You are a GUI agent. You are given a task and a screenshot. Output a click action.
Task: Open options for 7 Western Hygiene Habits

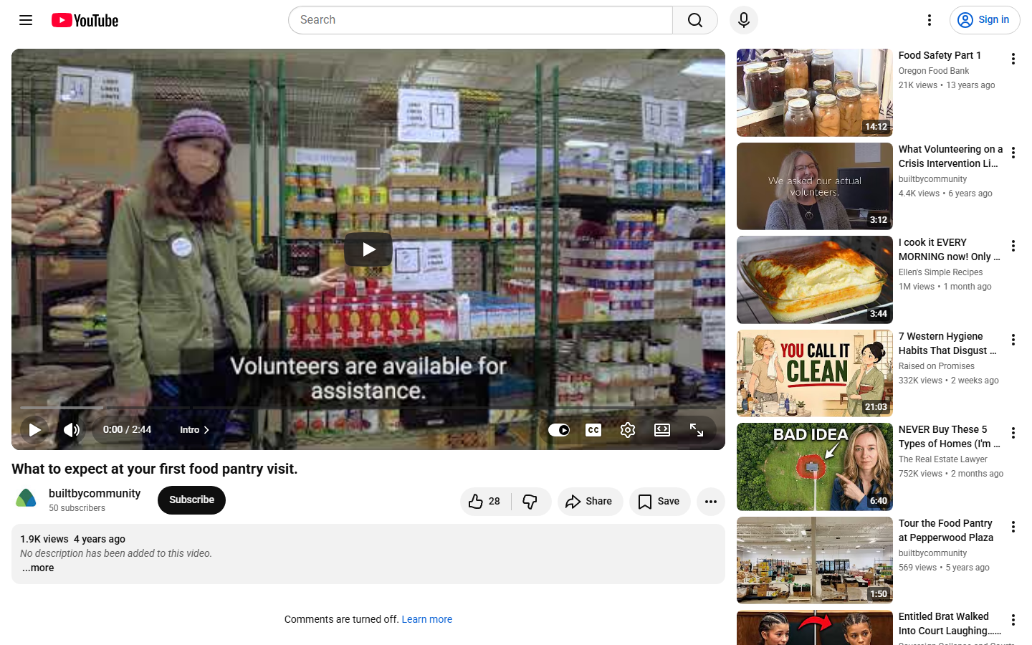coord(1013,340)
